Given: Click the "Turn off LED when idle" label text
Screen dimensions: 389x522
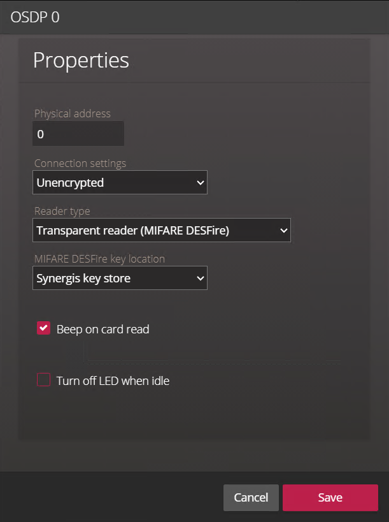Looking at the screenshot, I should (113, 381).
